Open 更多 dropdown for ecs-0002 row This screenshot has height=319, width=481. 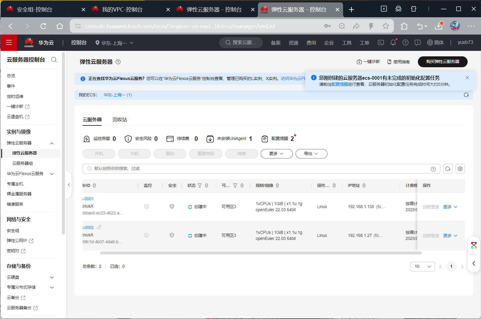click(x=450, y=236)
